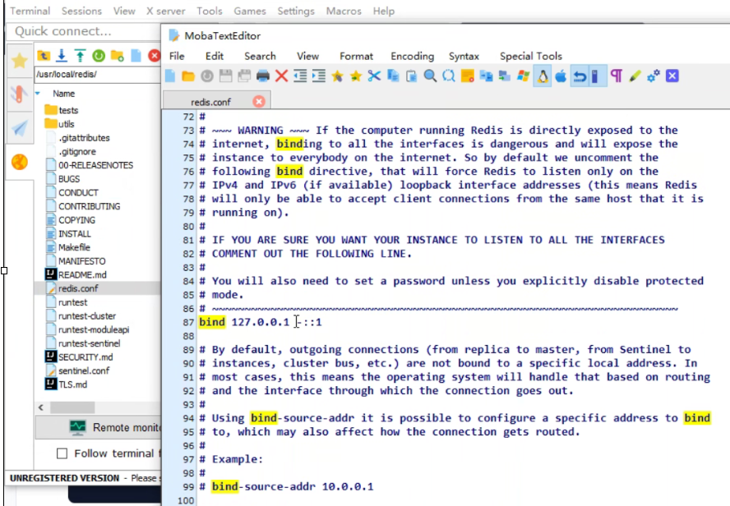Screen dimensions: 730x506
Task: Download selected file with blue arrow icon
Action: click(62, 56)
